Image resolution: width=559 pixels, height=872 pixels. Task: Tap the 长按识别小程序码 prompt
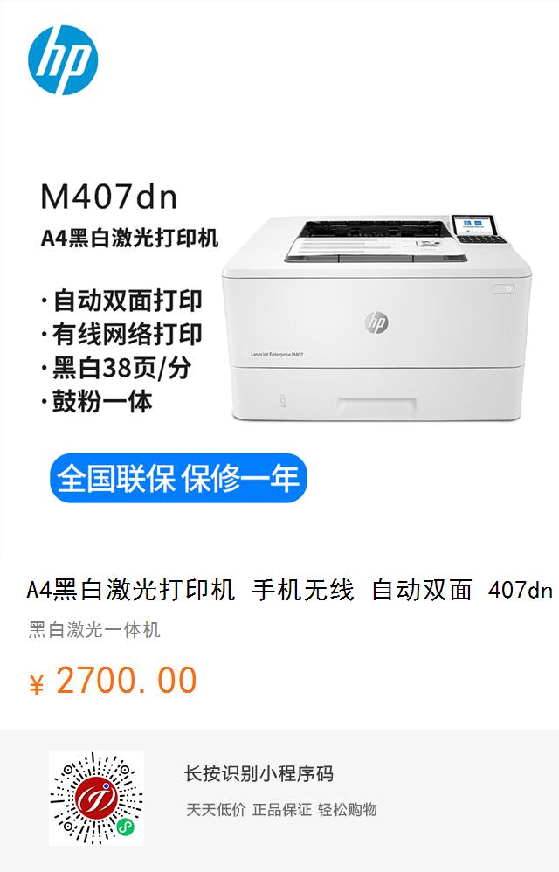tap(259, 773)
